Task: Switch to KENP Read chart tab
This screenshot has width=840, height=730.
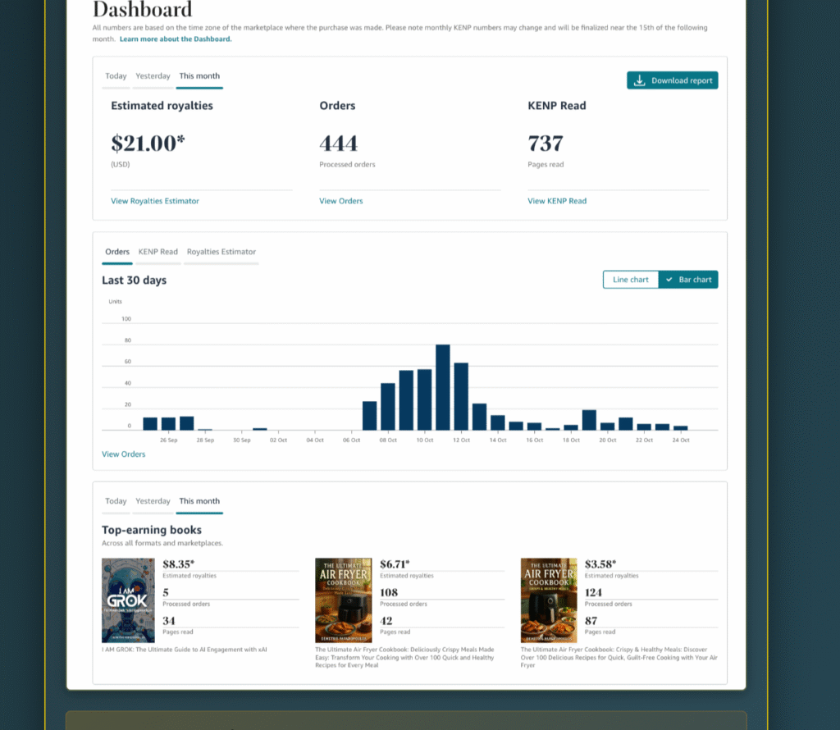Action: click(157, 252)
